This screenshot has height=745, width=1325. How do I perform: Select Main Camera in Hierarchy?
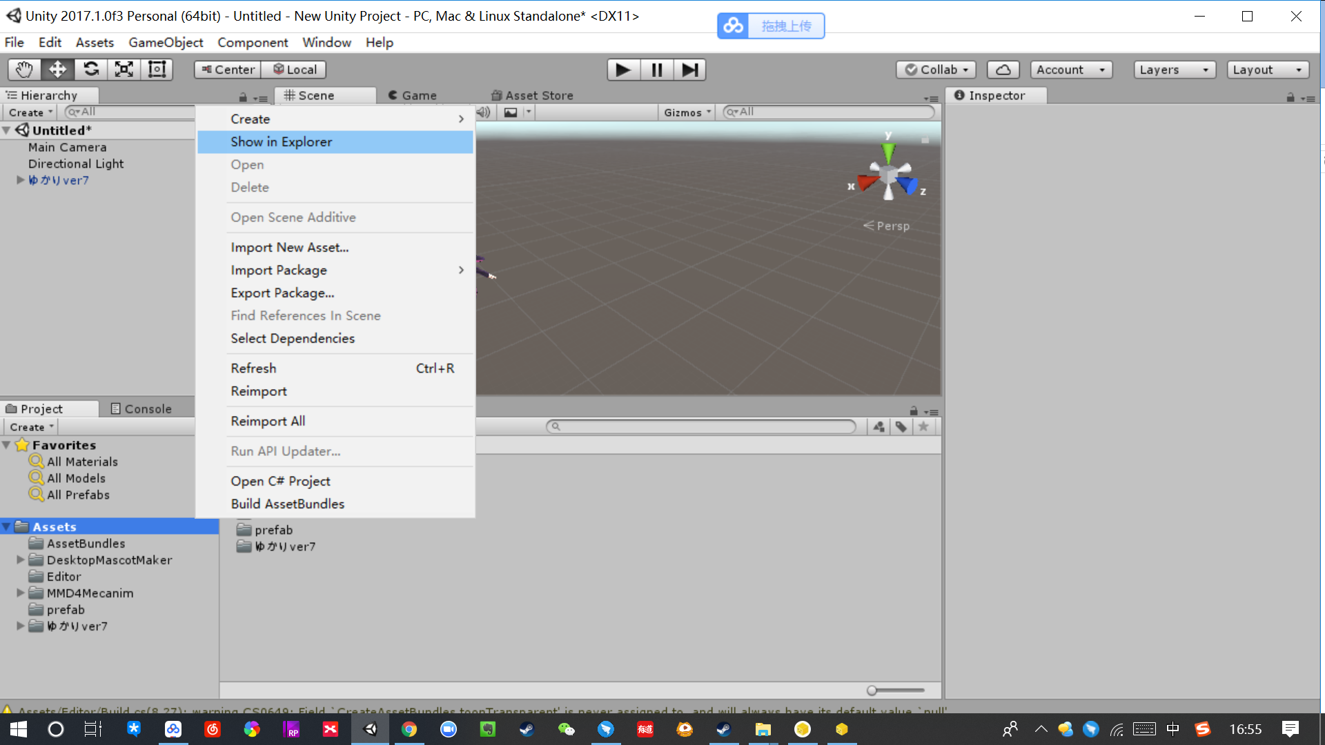[67, 147]
